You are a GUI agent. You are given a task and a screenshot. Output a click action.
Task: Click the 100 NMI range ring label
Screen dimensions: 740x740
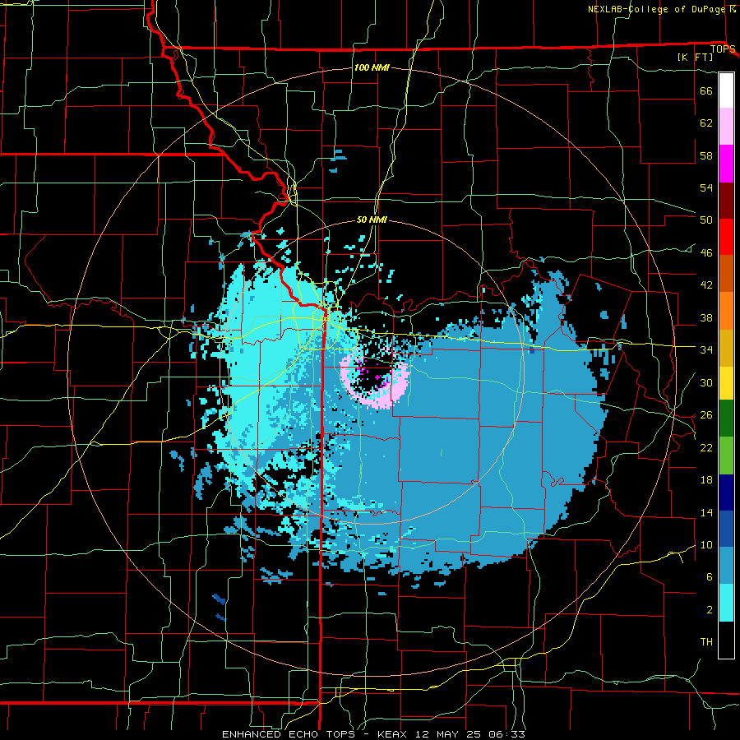pyautogui.click(x=372, y=67)
